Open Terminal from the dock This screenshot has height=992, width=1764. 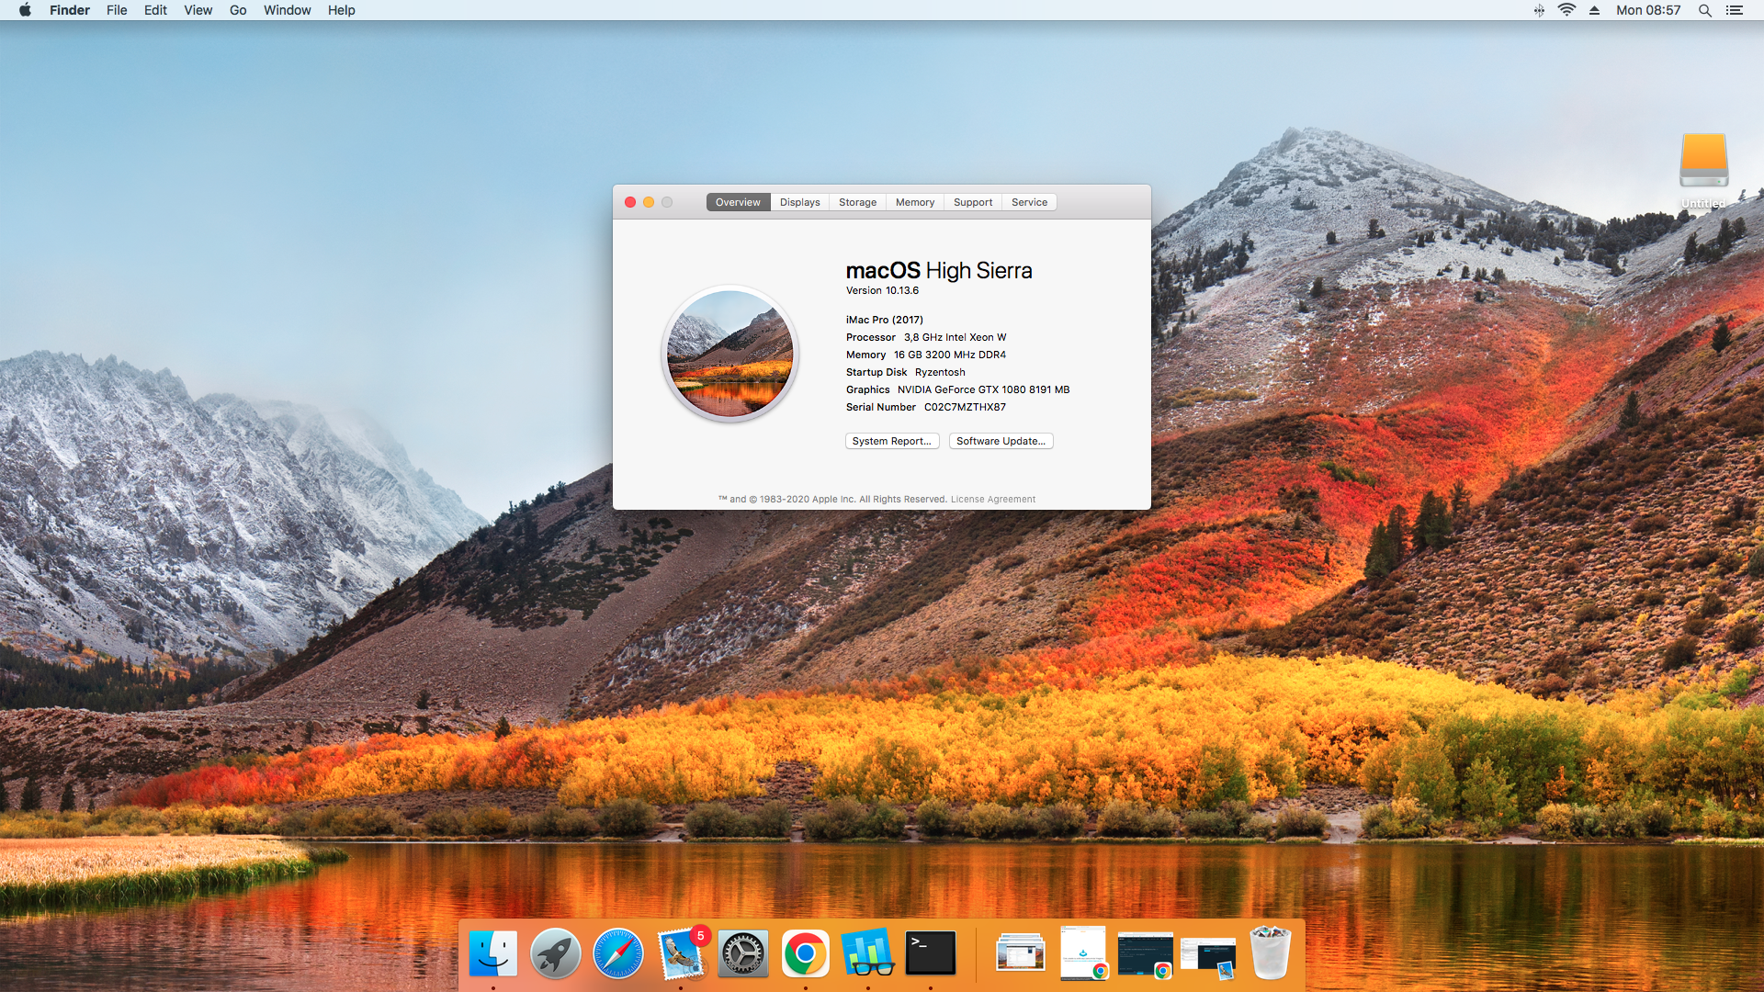pyautogui.click(x=930, y=953)
